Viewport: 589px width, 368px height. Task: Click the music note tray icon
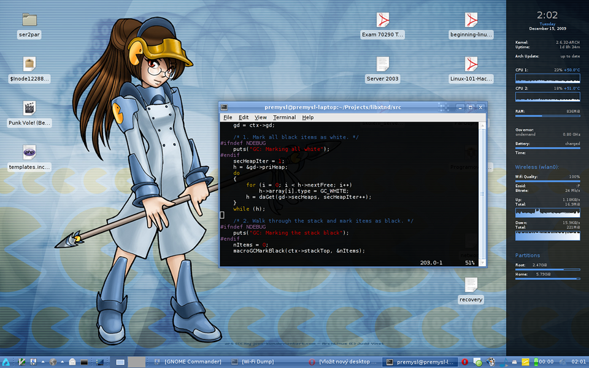coord(504,362)
